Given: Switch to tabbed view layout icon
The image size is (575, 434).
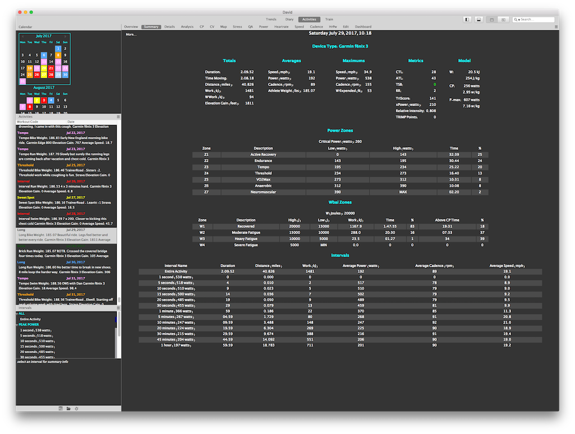Looking at the screenshot, I should click(492, 19).
